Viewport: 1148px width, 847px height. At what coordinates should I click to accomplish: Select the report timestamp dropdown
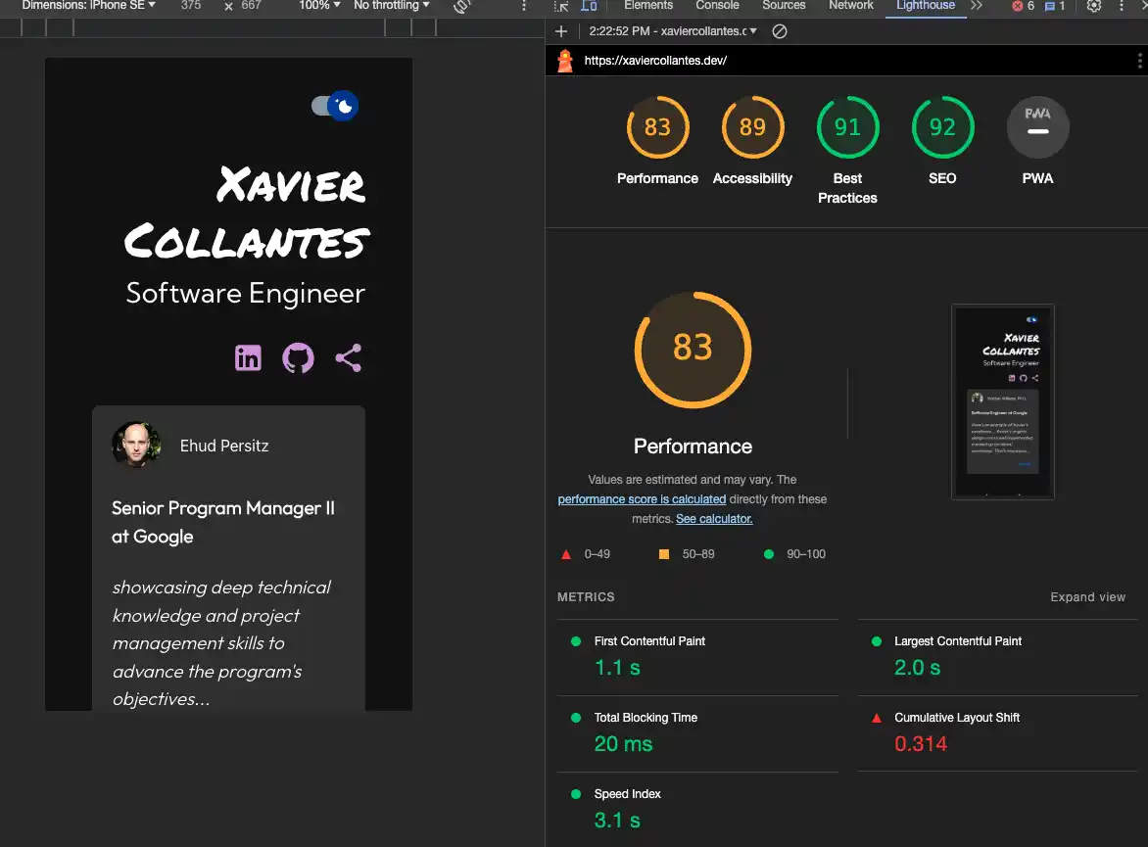point(673,31)
